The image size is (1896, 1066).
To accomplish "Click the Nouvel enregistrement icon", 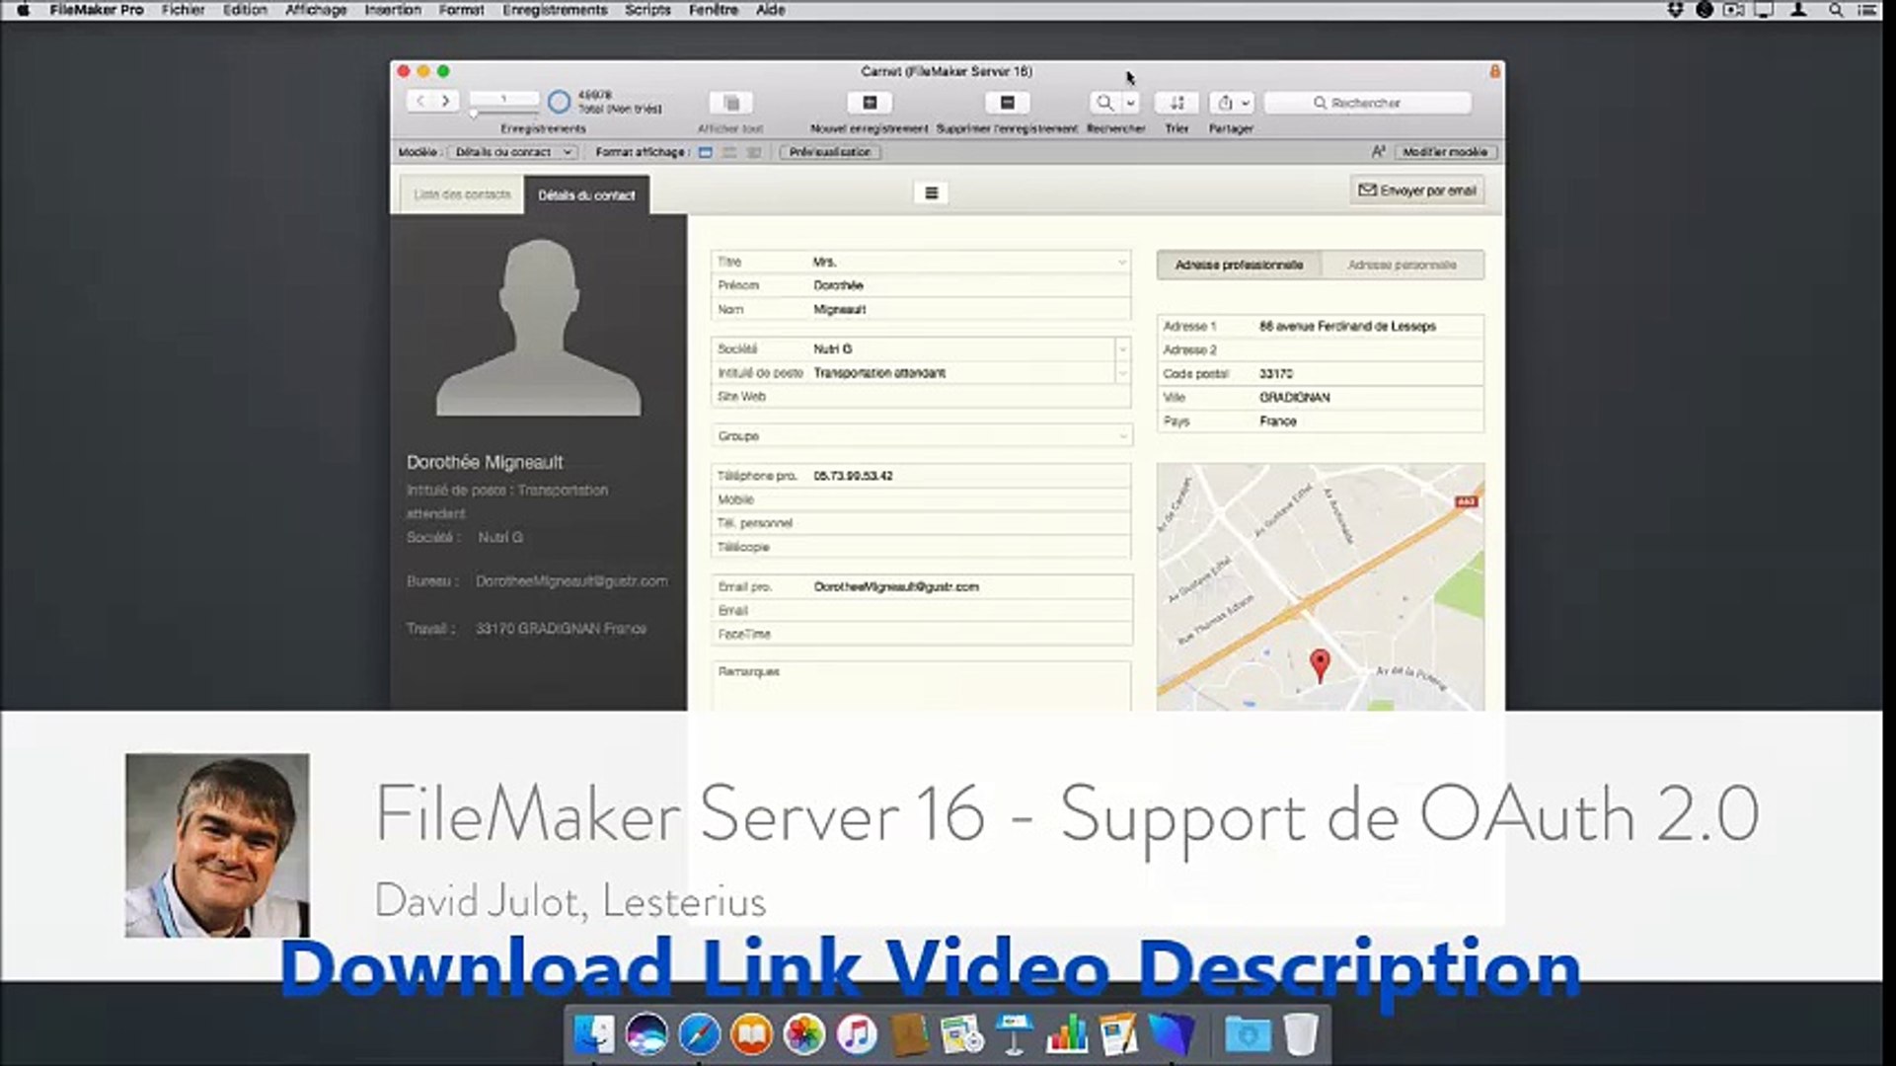I will [x=870, y=103].
